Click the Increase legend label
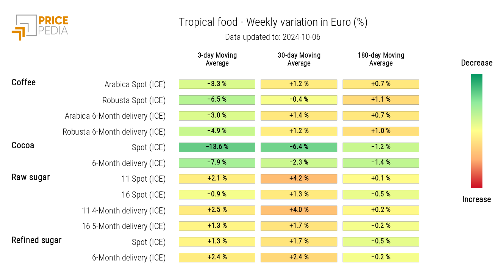Viewport: 500px width, 273px height. click(477, 199)
